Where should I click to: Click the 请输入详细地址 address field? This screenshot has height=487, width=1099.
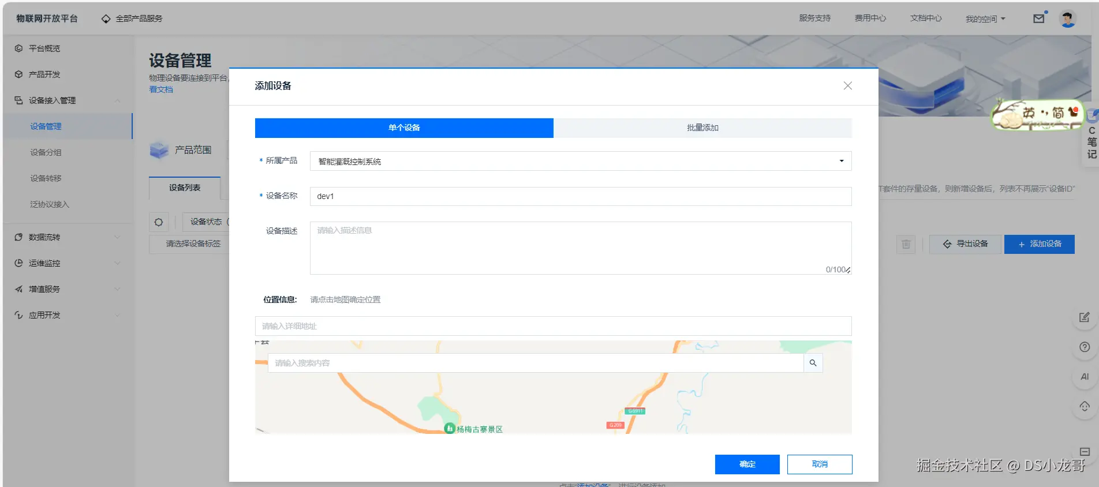(554, 326)
